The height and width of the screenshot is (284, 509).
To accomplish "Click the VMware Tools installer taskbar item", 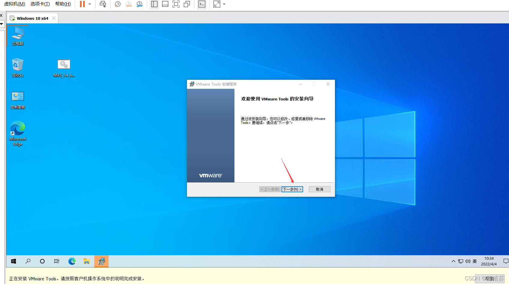I will [101, 261].
